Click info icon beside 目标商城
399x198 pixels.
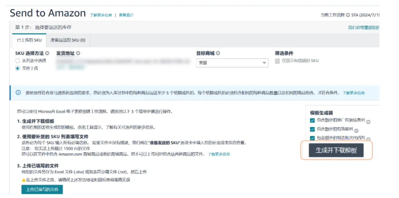tap(218, 54)
